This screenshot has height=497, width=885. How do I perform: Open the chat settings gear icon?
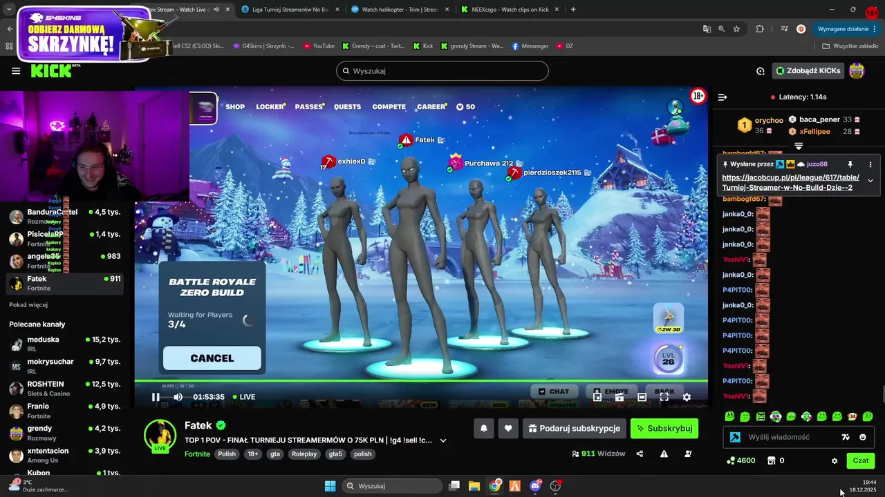835,460
